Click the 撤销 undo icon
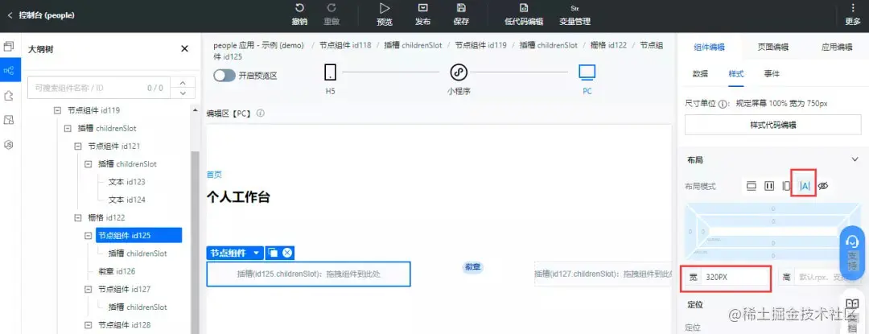Image resolution: width=869 pixels, height=334 pixels. coord(299,8)
